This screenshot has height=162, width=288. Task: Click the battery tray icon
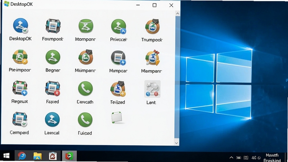[239, 158]
